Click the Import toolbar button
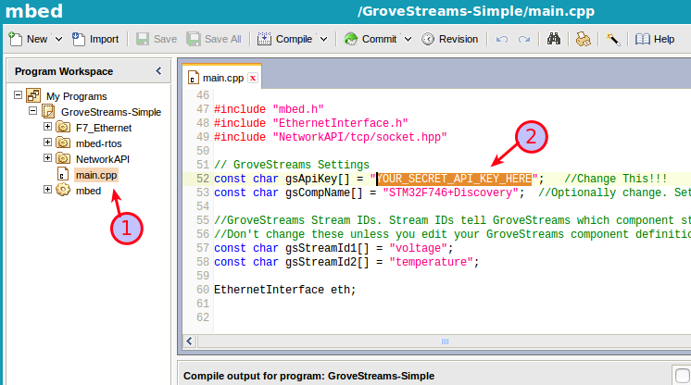Screen dimensions: 691x385 tap(95, 39)
